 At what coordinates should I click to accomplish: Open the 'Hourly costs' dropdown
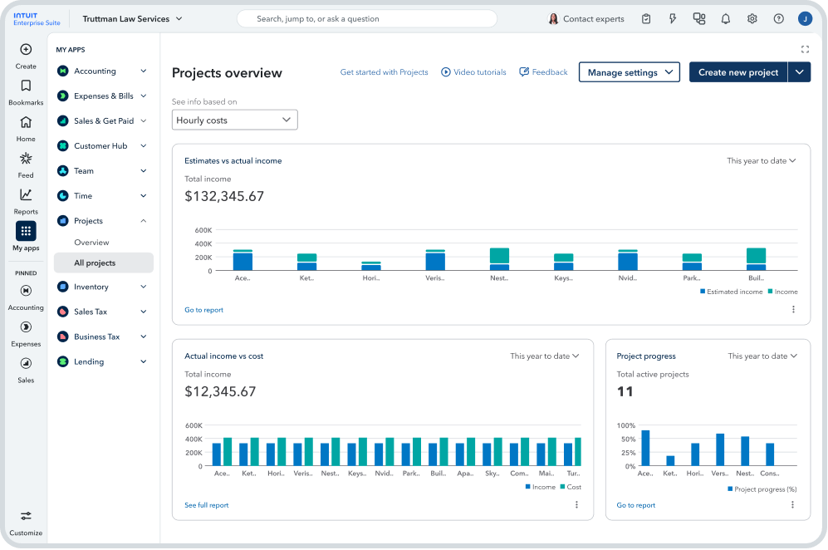point(234,120)
